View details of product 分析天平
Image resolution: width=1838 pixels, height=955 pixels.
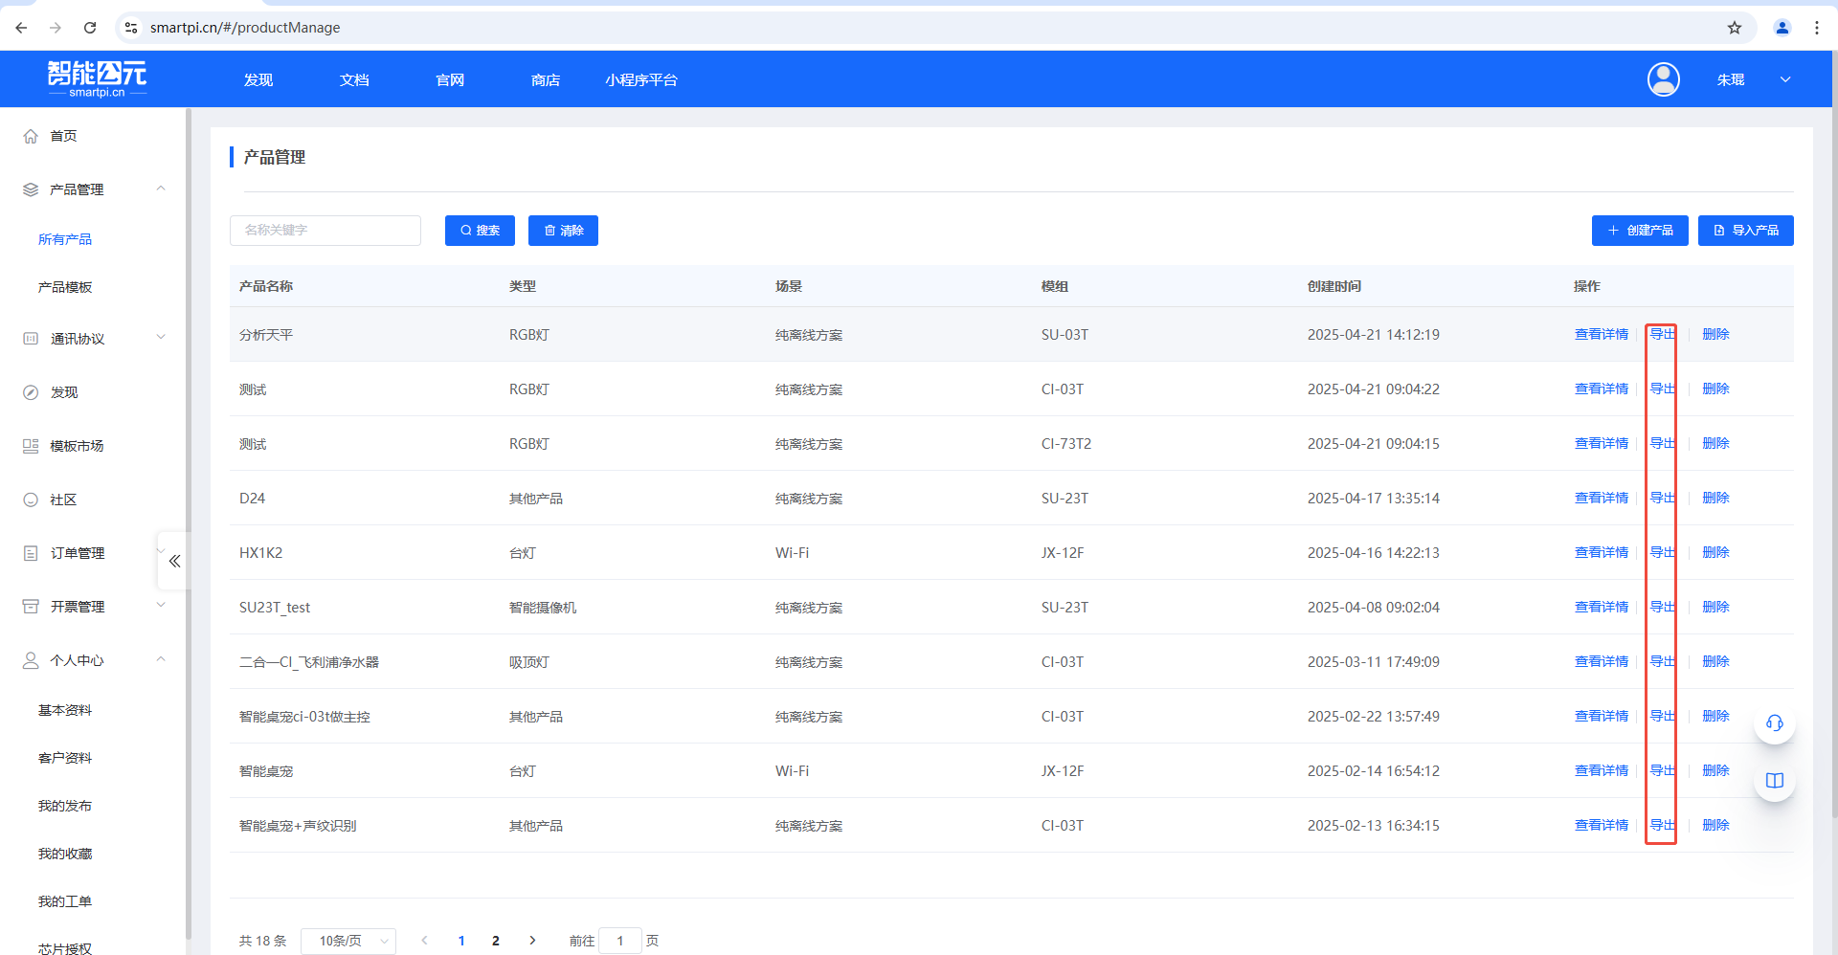coord(1601,334)
